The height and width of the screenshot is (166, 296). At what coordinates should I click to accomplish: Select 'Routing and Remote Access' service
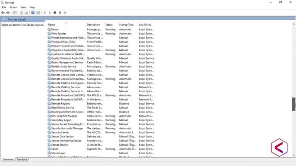68,112
